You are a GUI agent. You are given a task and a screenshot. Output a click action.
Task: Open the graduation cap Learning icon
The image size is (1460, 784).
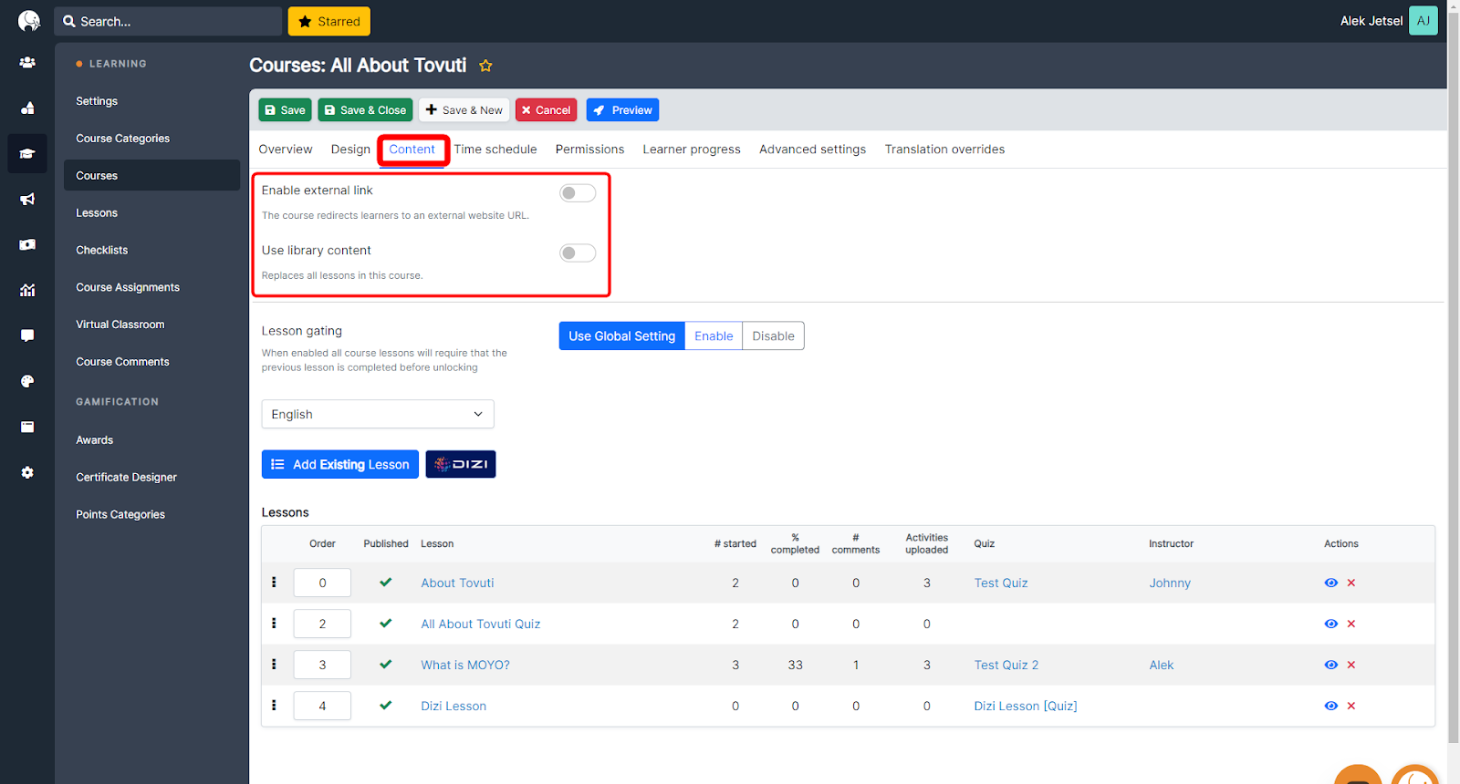(27, 153)
